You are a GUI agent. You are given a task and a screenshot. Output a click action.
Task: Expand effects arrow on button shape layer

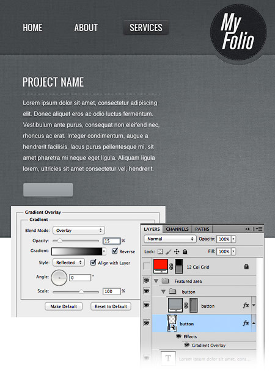(x=254, y=305)
